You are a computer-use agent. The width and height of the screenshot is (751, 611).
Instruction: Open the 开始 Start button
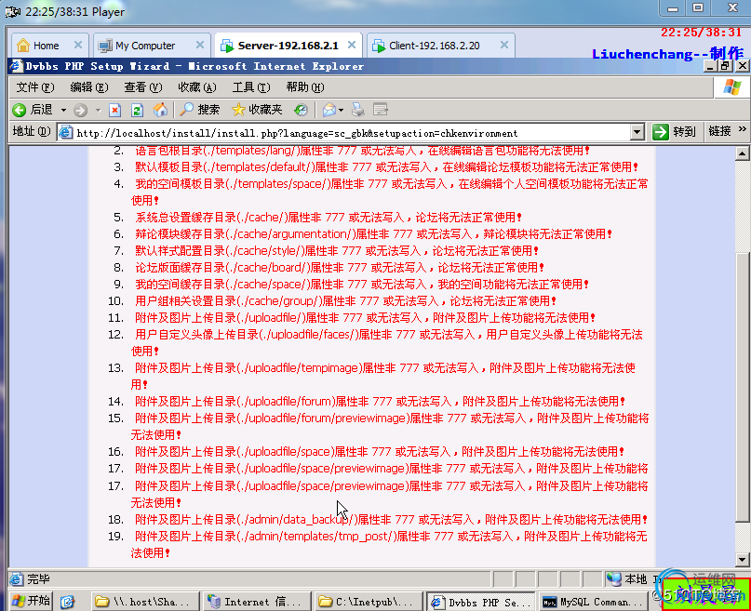tap(31, 601)
